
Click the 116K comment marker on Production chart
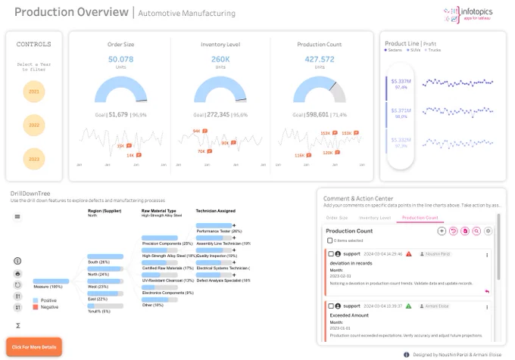tap(309, 155)
